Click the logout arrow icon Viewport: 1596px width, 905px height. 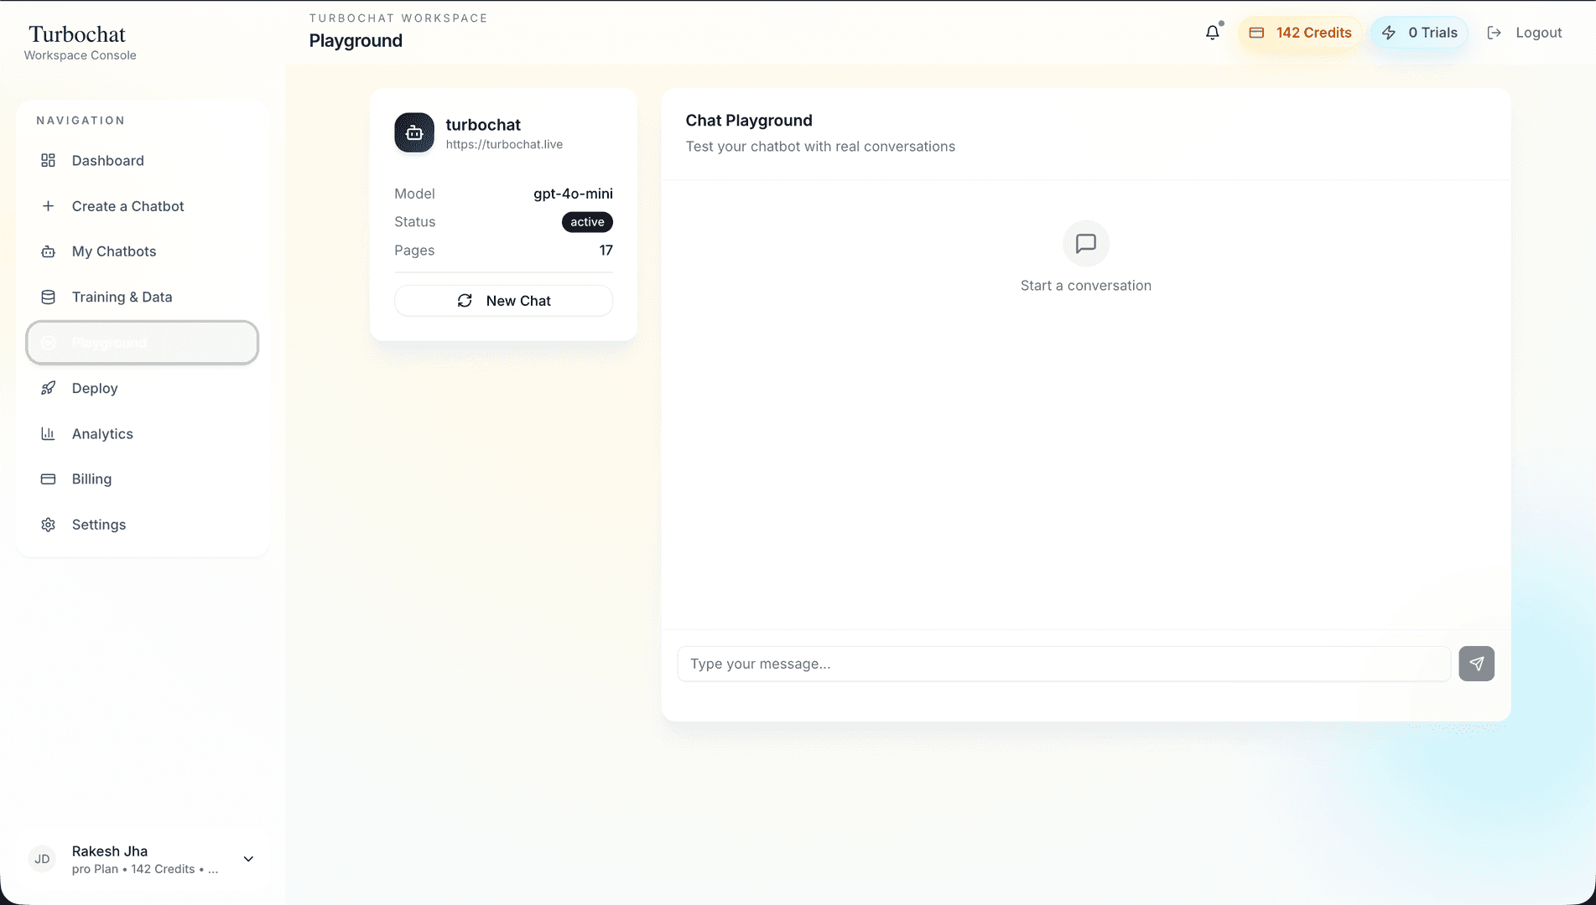1494,33
